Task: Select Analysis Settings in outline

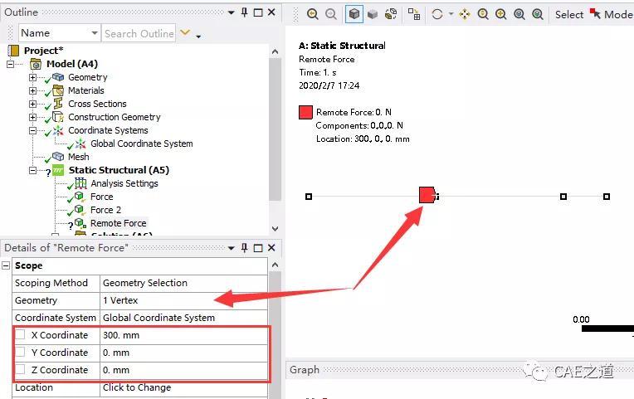Action: [x=124, y=183]
